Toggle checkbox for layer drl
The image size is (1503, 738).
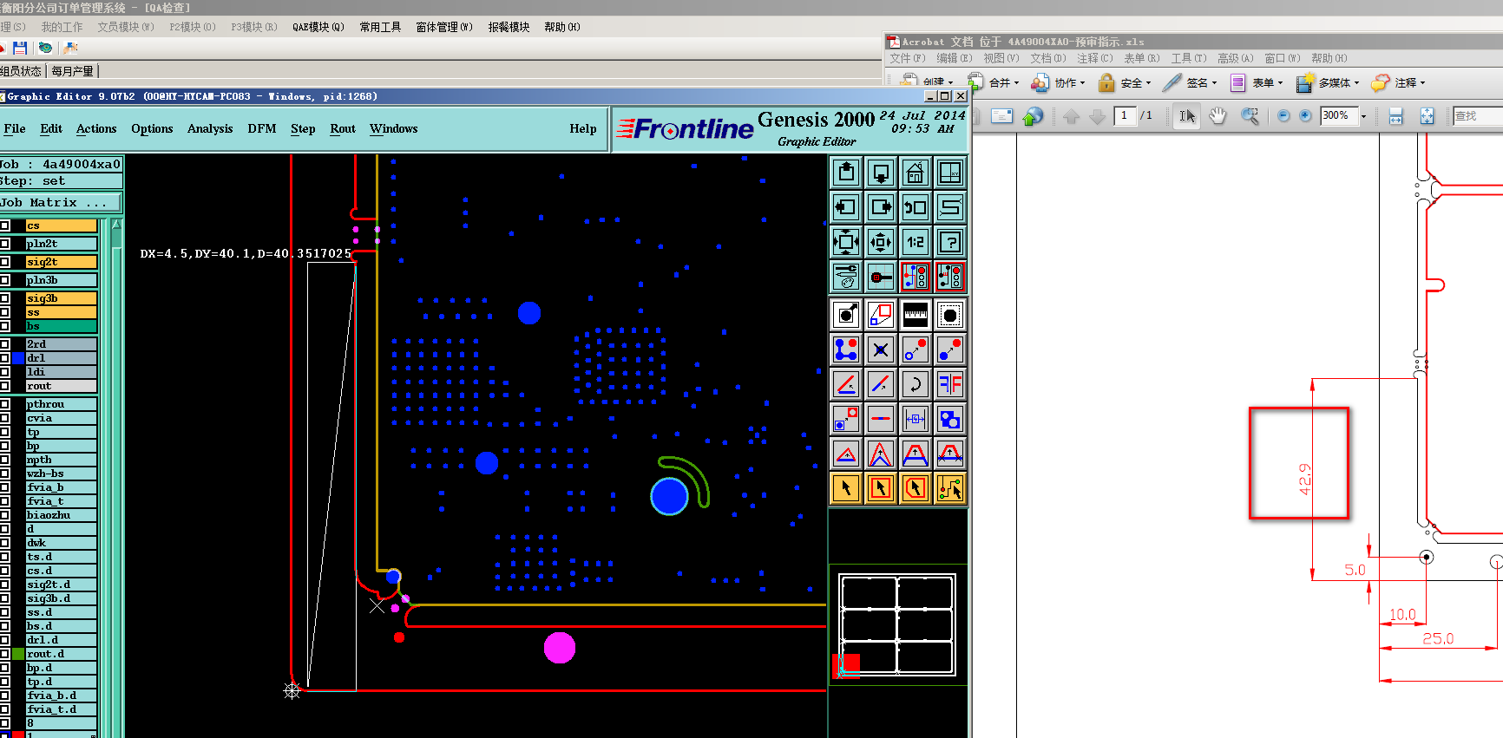pos(4,358)
